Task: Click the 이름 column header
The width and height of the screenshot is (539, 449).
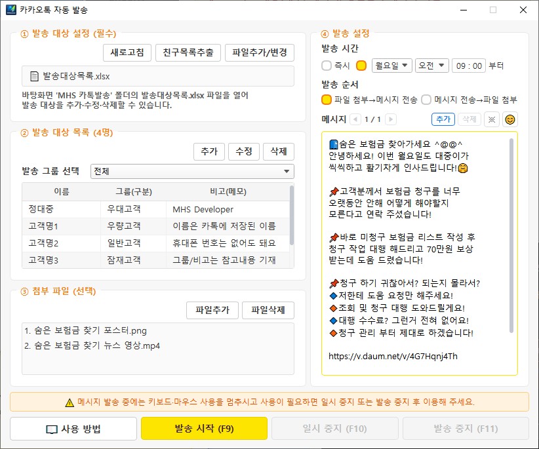Action: [x=62, y=191]
